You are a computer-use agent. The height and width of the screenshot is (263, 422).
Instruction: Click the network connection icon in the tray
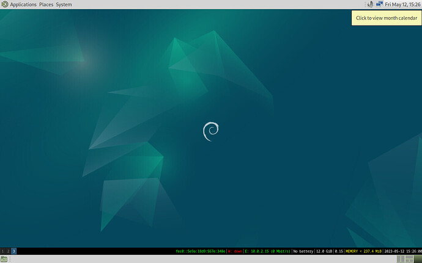point(379,4)
